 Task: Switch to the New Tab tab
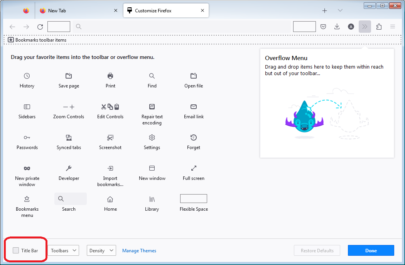pos(77,11)
